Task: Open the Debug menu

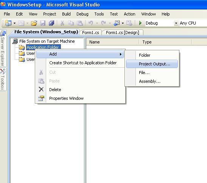Action: 82,14
